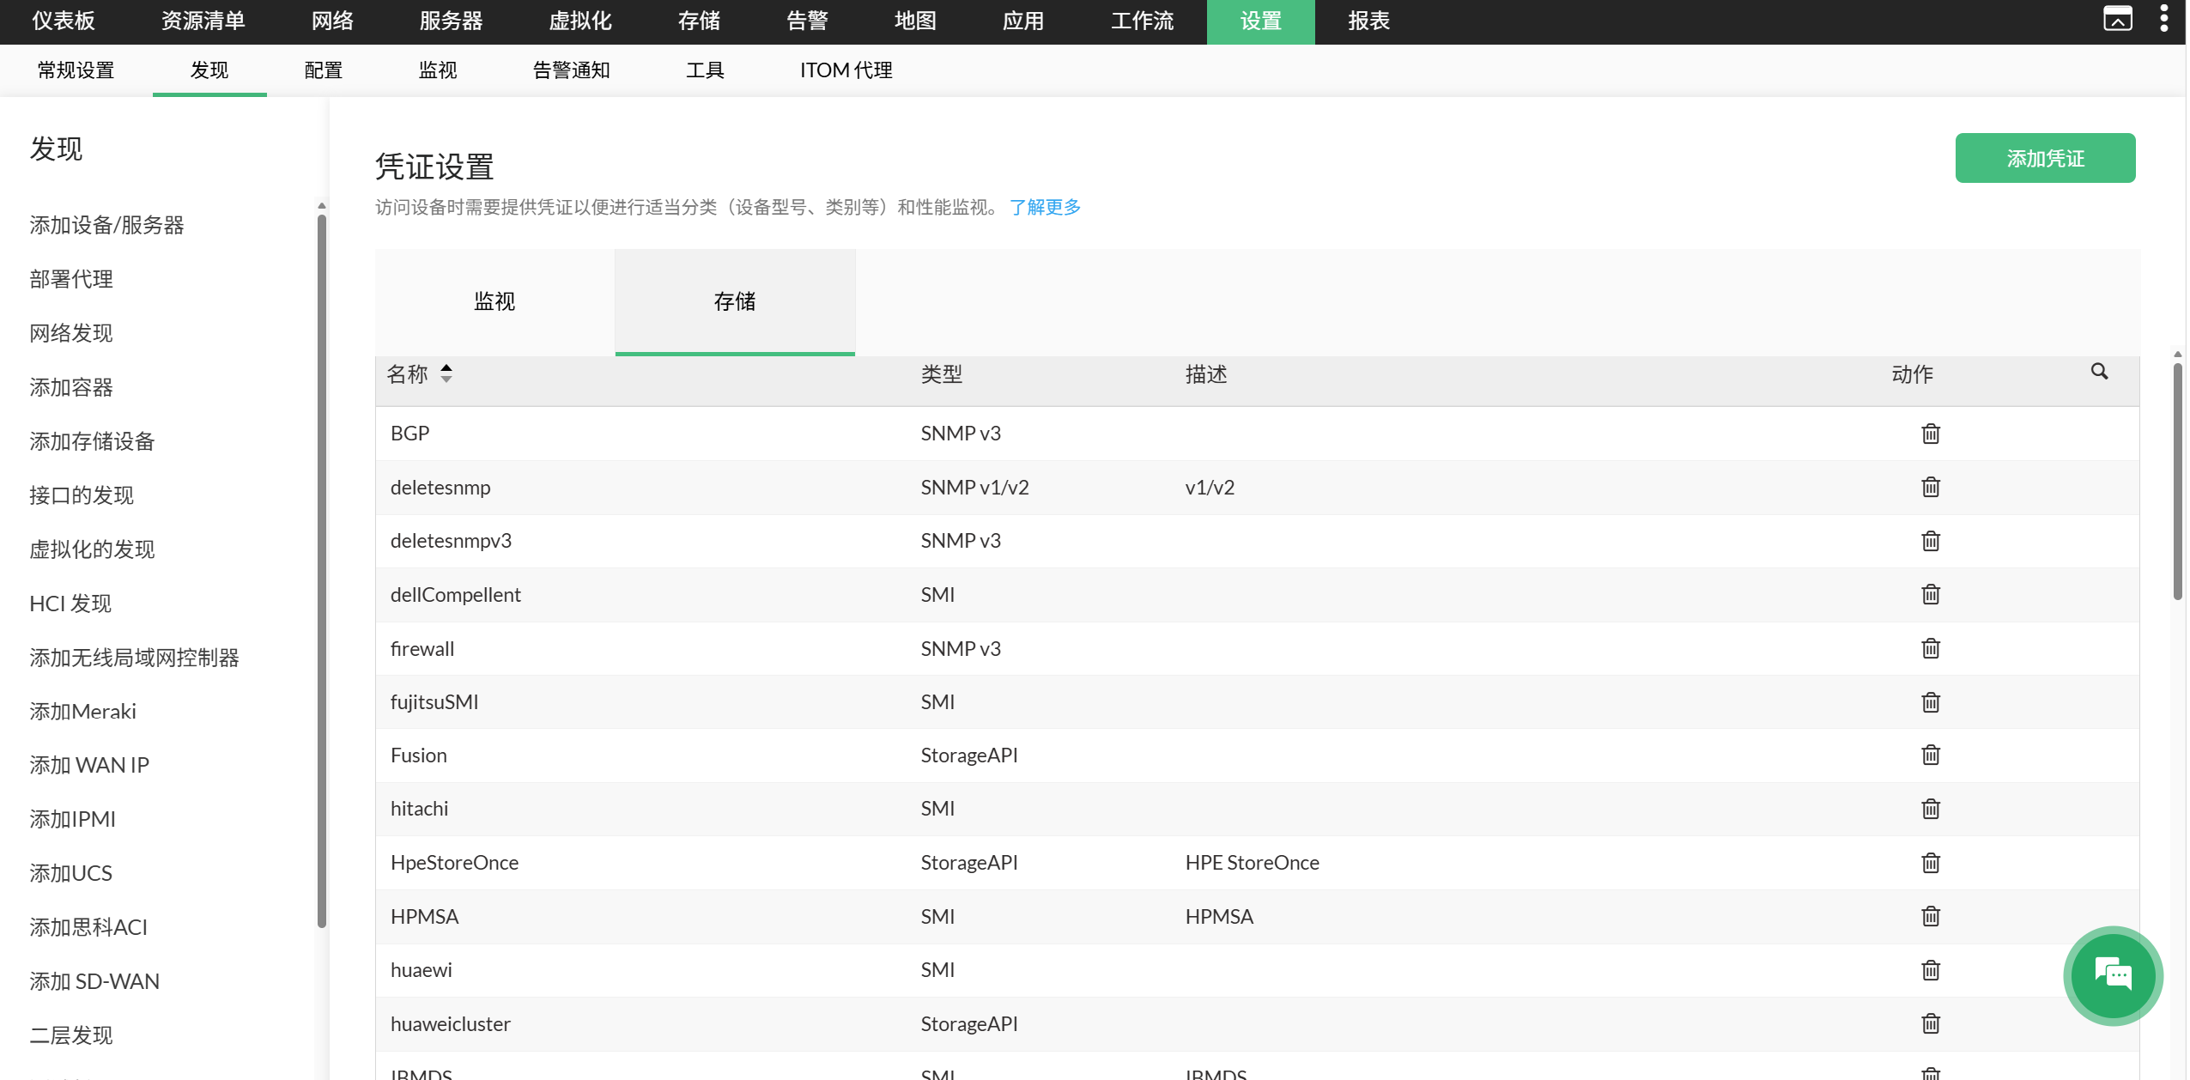Open the 配置 settings submenu
The image size is (2190, 1080).
coord(323,70)
